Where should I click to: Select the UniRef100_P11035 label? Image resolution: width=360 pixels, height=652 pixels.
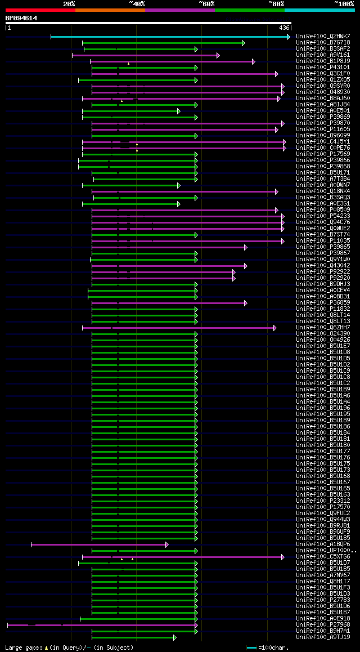pyautogui.click(x=323, y=241)
